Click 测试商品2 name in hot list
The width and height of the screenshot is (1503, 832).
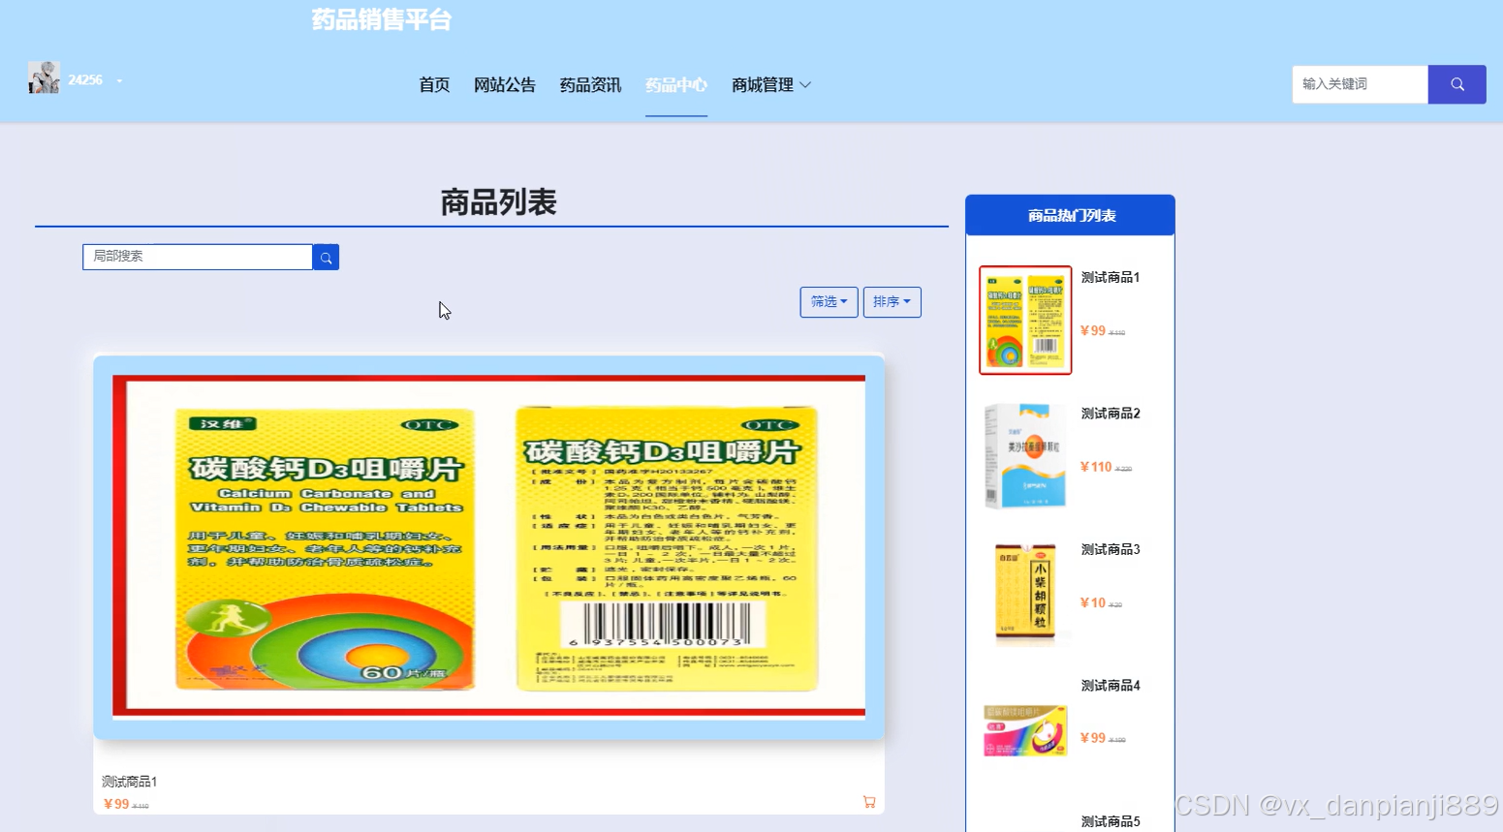pyautogui.click(x=1111, y=414)
